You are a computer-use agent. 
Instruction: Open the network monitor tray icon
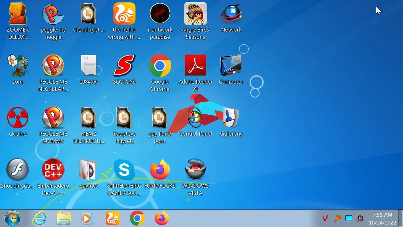(349, 218)
